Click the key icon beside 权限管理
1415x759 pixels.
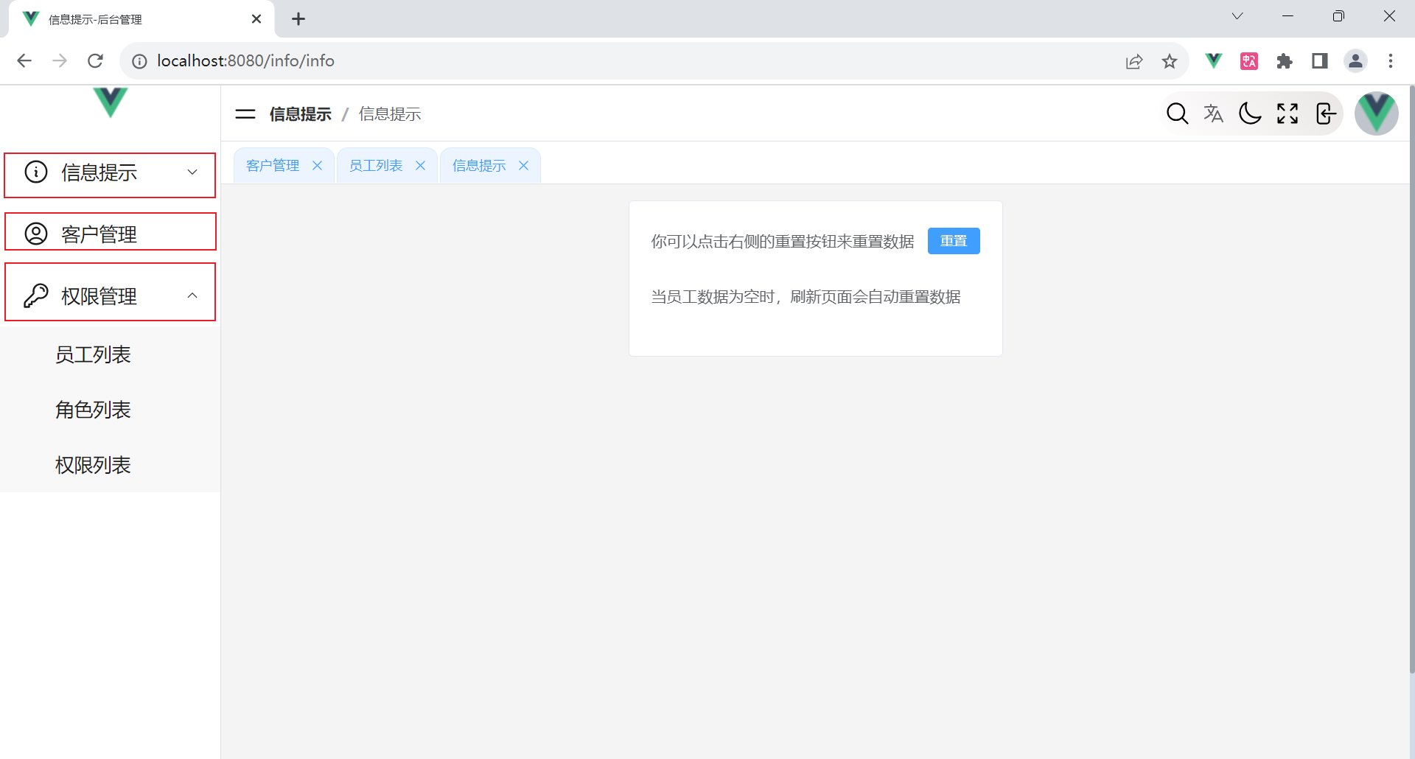coord(36,295)
